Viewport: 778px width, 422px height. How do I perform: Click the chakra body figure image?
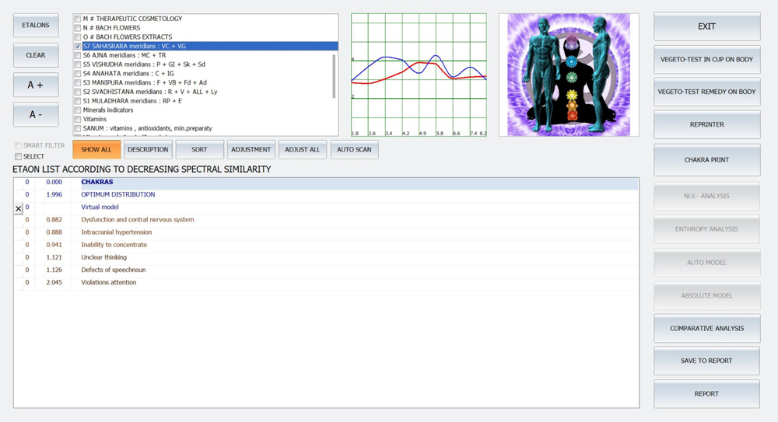(569, 75)
